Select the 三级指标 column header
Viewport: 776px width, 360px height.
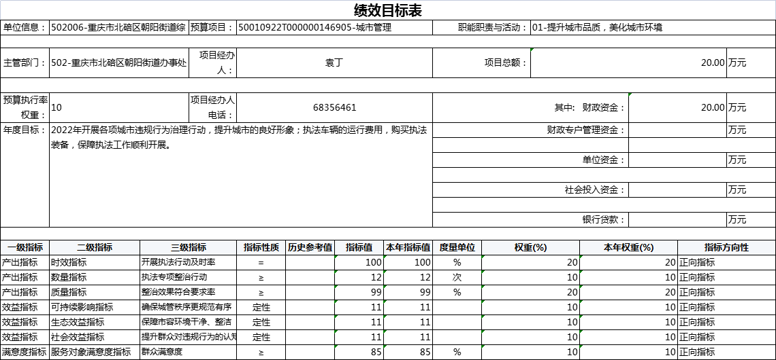pyautogui.click(x=189, y=247)
